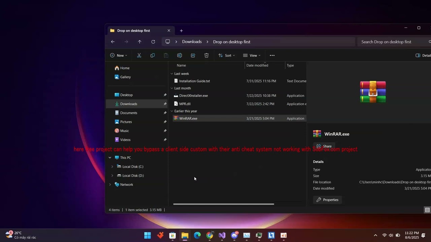Image resolution: width=431 pixels, height=242 pixels.
Task: Select Local Disk (D:) in sidebar
Action: point(133,175)
